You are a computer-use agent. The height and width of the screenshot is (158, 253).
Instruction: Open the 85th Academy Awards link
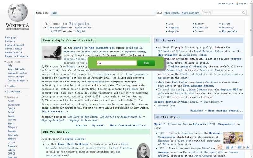[198, 86]
